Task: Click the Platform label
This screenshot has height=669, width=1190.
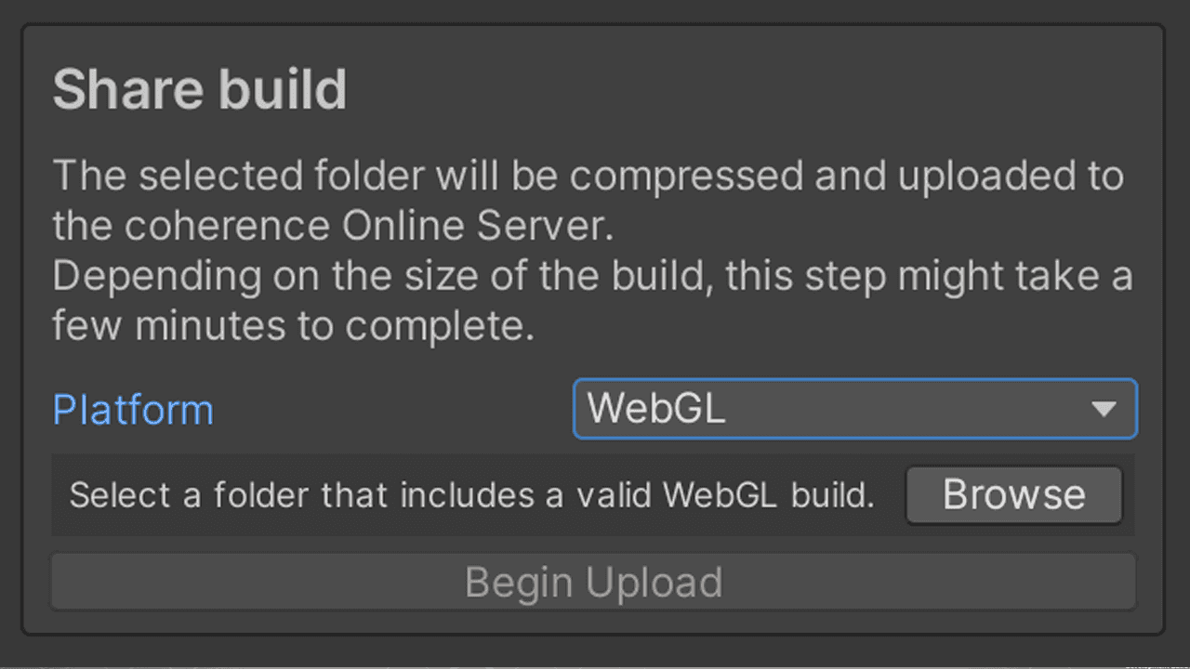Action: click(x=132, y=409)
